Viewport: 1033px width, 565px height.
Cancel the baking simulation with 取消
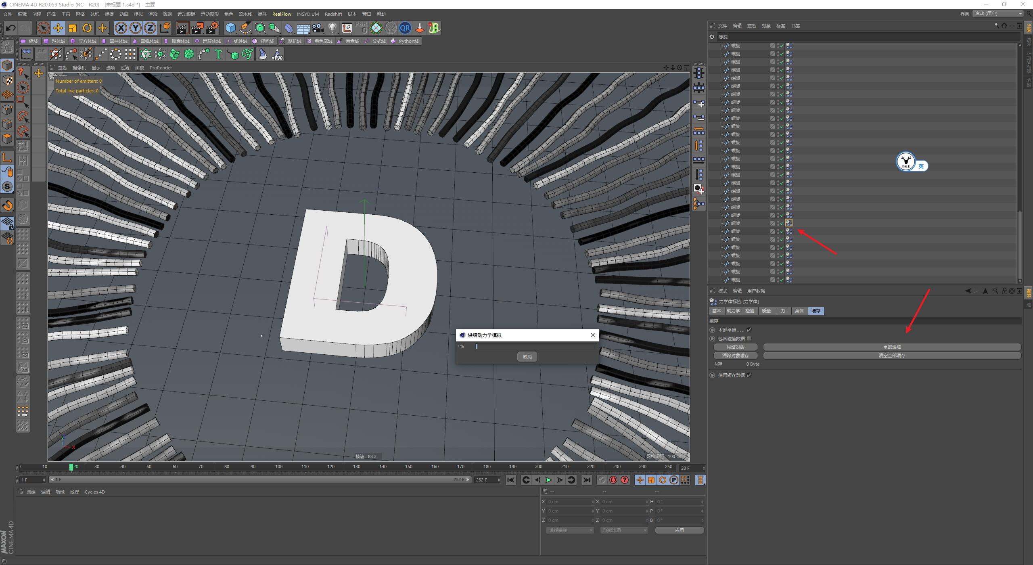coord(527,356)
